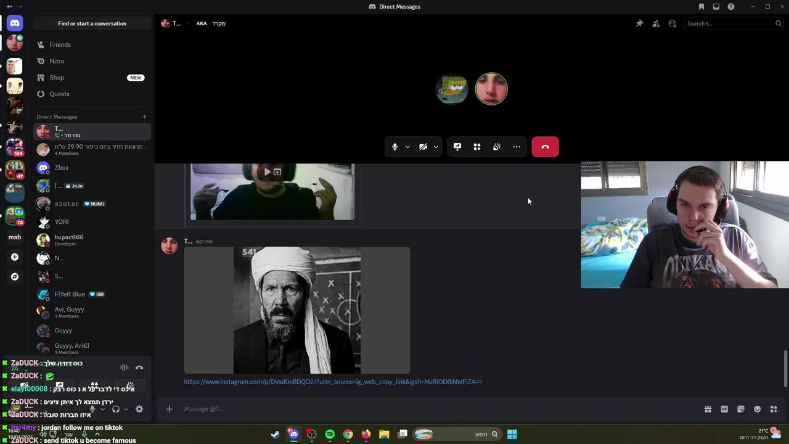Open FlYeR Blue direct message

click(x=92, y=294)
